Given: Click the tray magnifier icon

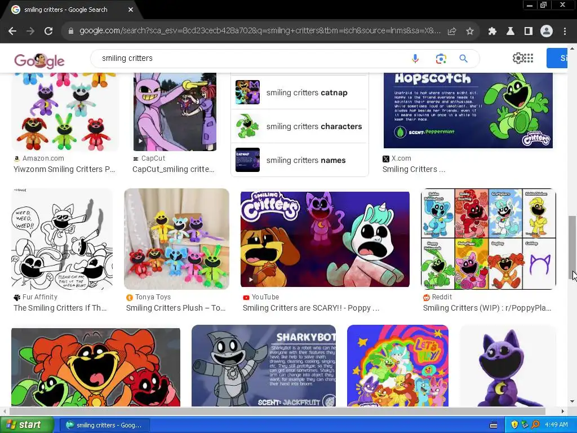Looking at the screenshot, I should pyautogui.click(x=535, y=425).
